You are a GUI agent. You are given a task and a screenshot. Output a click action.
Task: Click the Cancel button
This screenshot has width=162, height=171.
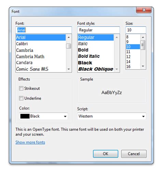click(x=134, y=154)
